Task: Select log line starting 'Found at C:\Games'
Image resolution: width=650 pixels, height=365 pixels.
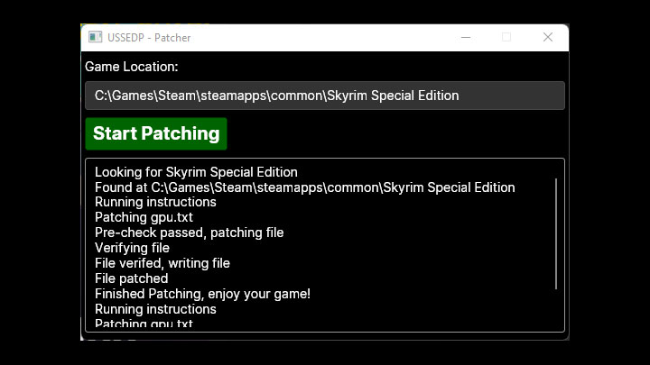Action: (x=305, y=187)
